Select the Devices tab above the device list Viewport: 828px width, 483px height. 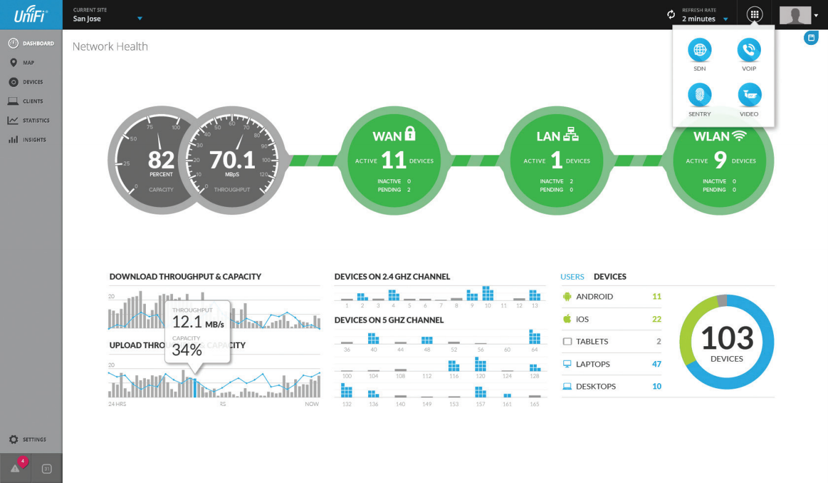click(610, 277)
